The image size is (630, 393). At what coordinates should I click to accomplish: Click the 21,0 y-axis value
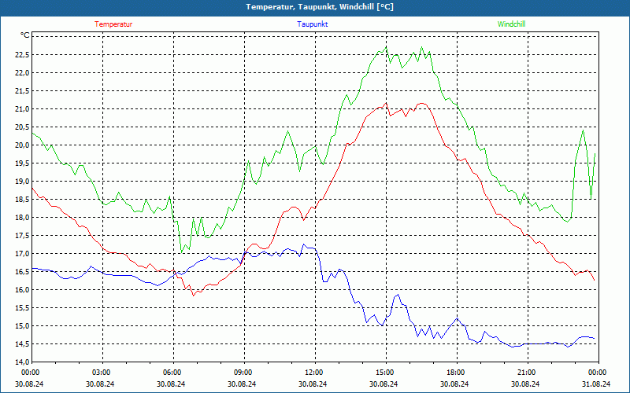click(22, 109)
